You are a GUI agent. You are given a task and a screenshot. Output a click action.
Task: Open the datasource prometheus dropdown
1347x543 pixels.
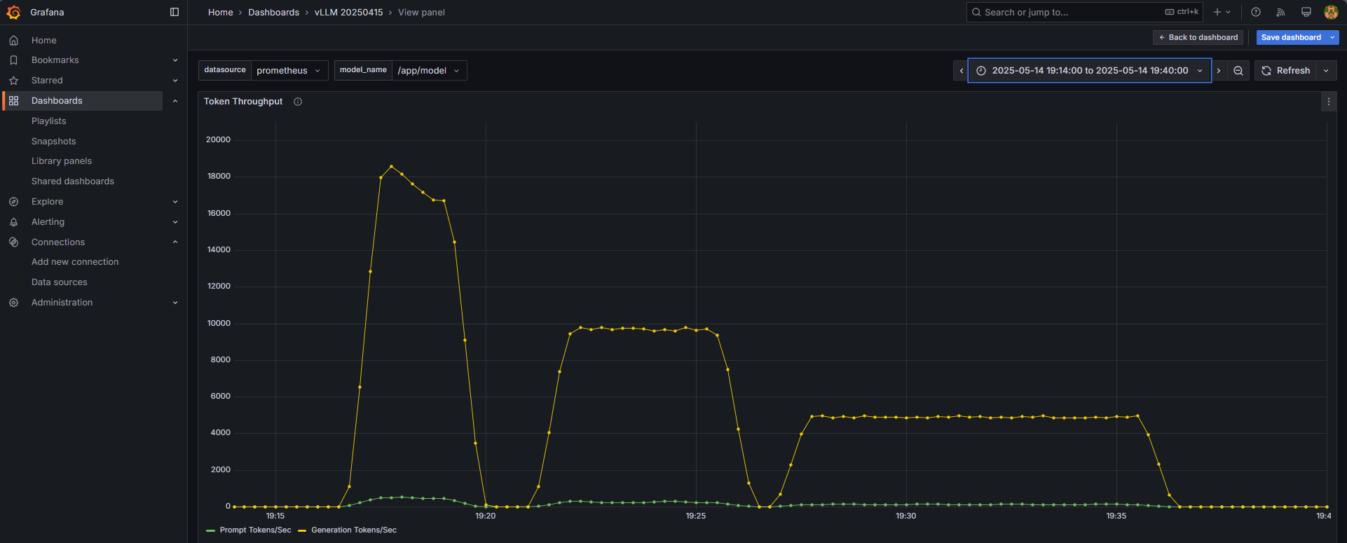click(x=289, y=70)
